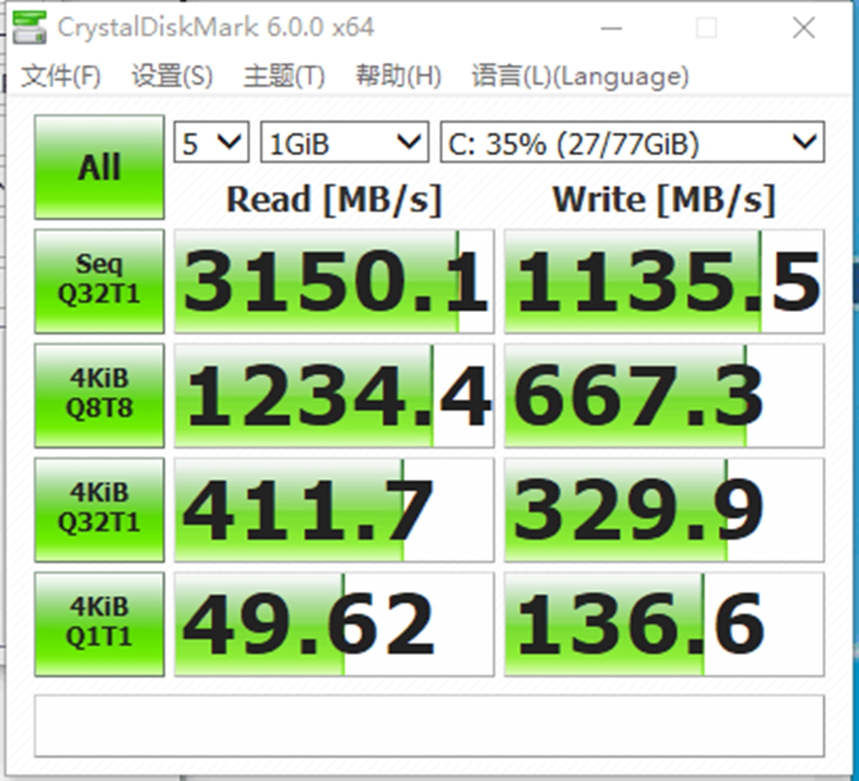Open the 帮助(H) menu
Screen dimensions: 859x781
click(x=398, y=77)
